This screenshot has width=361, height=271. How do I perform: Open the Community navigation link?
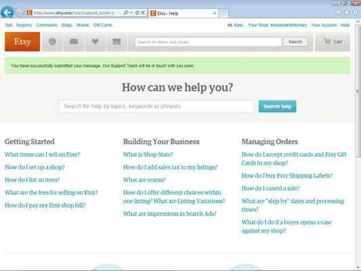click(47, 25)
